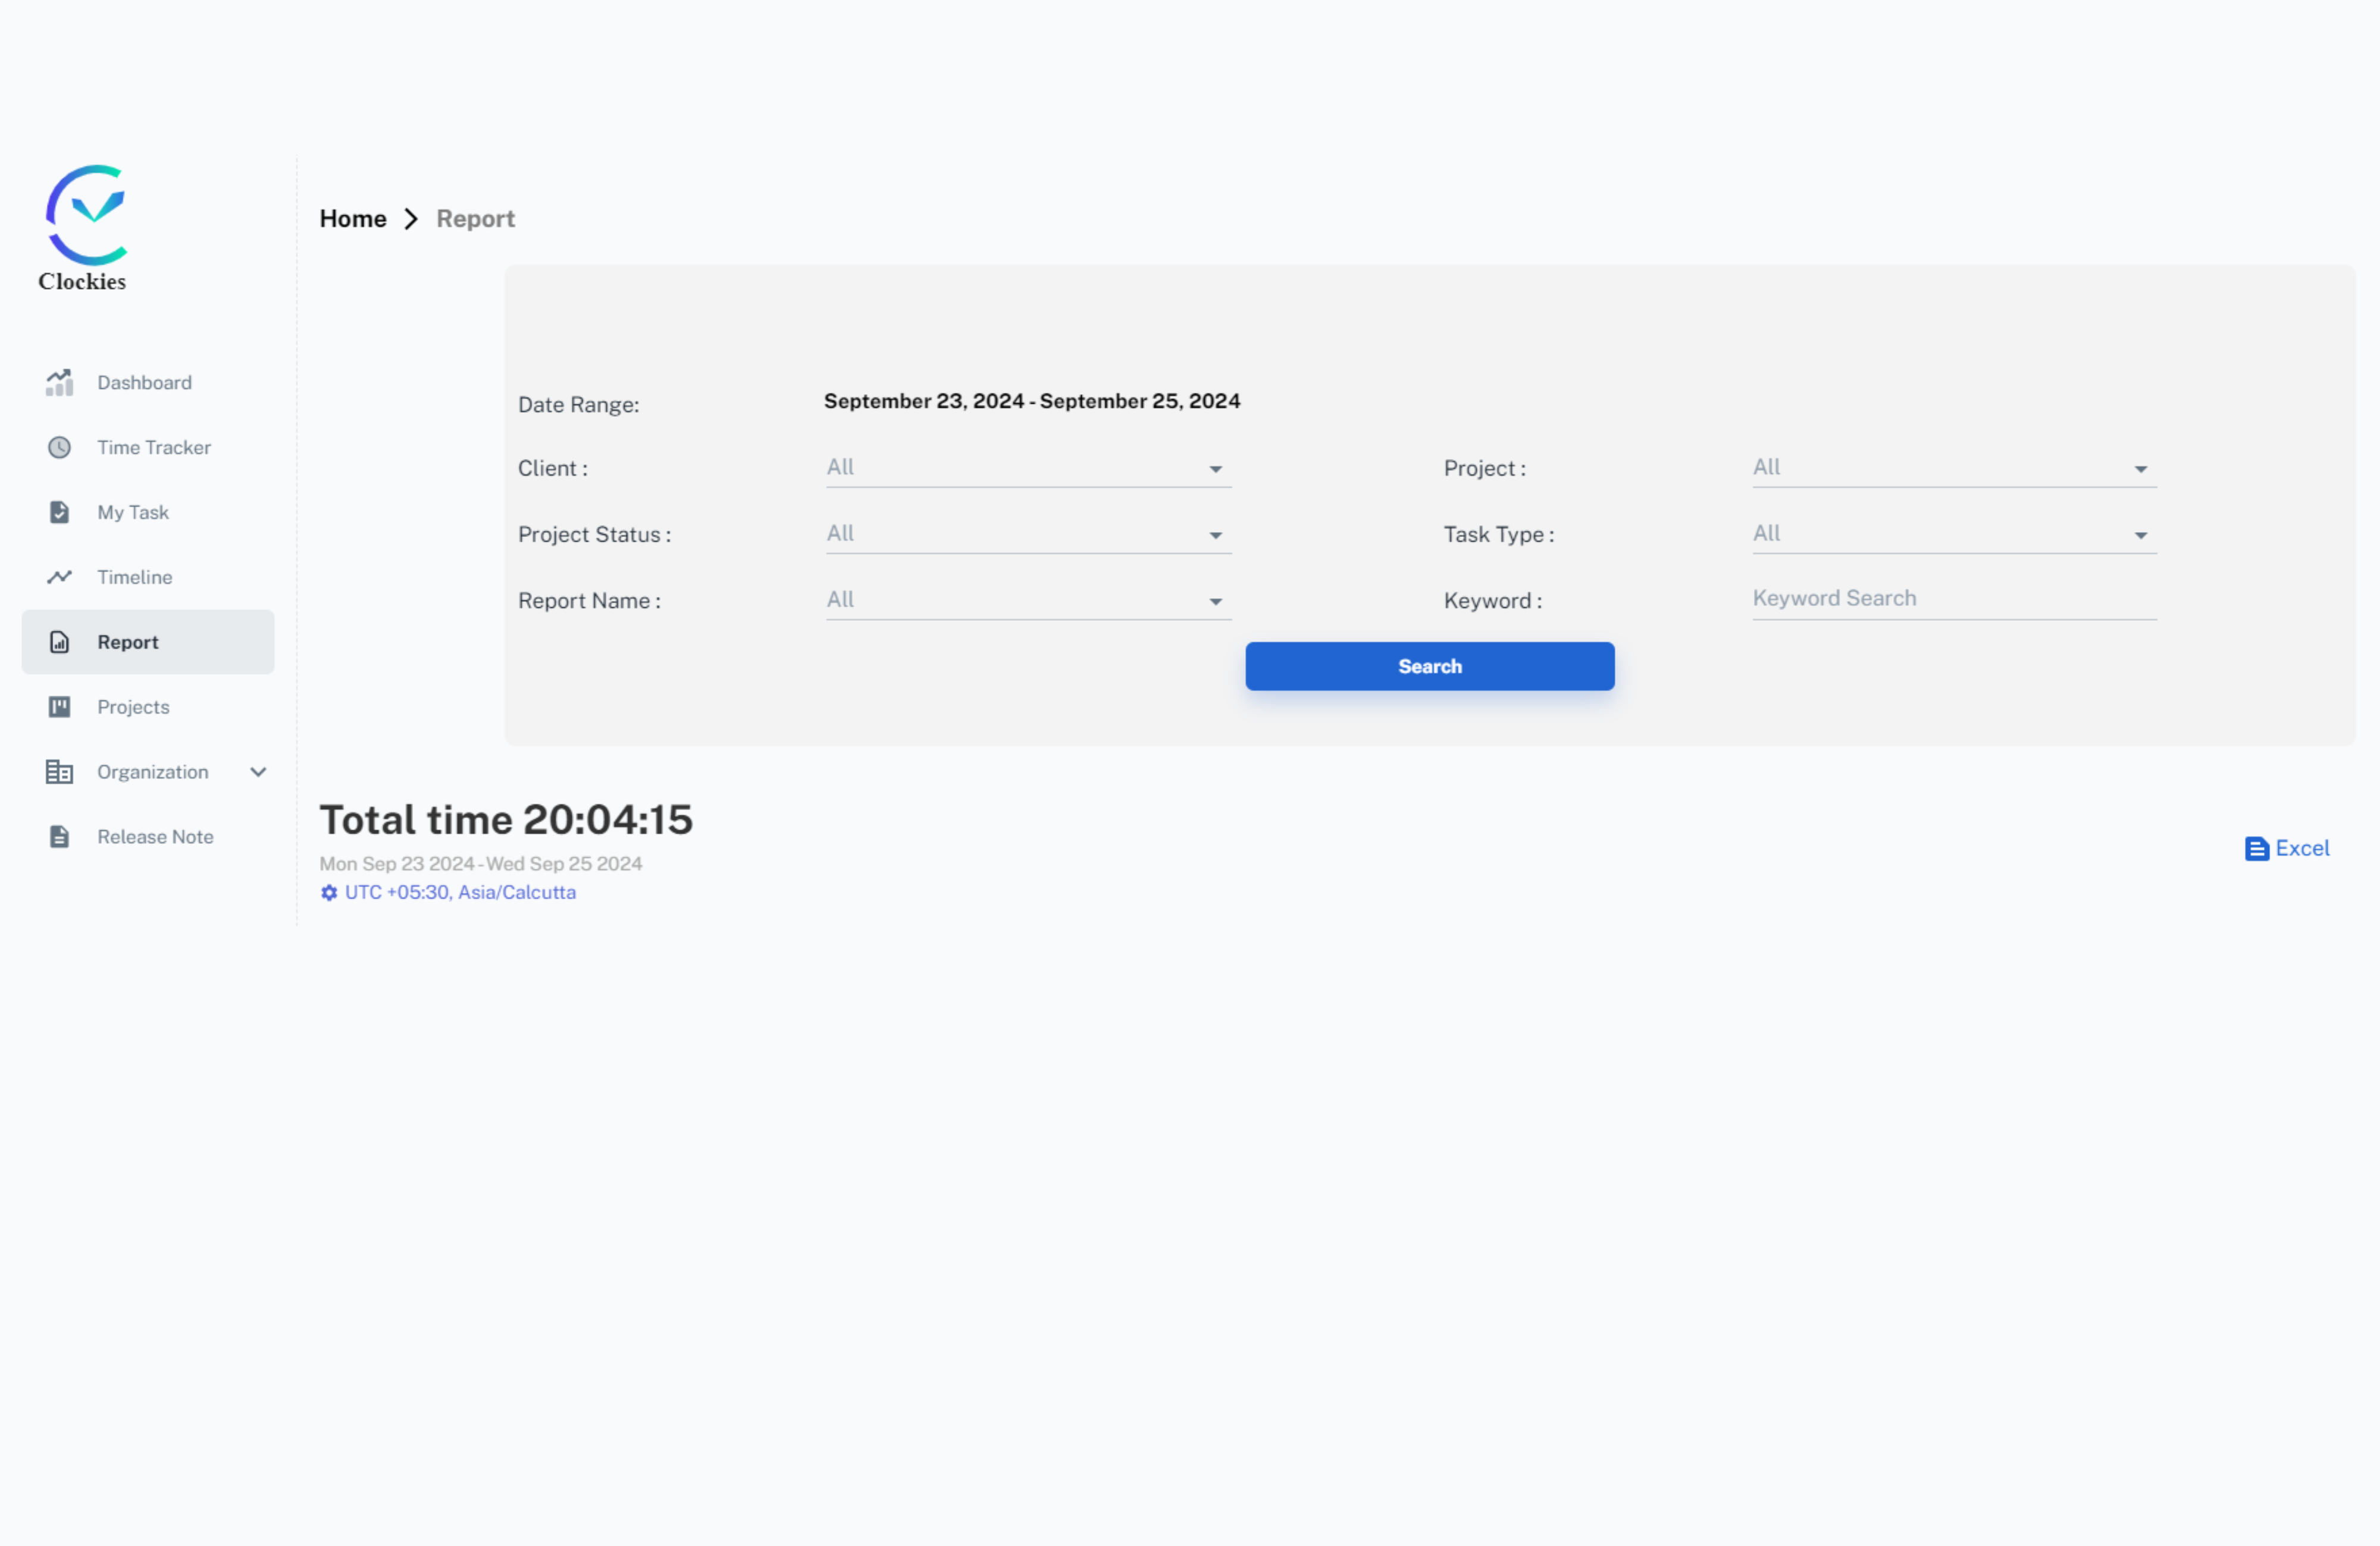2380x1546 pixels.
Task: Change the UTC +05:30 Asia/Calcutta timezone
Action: tap(460, 893)
